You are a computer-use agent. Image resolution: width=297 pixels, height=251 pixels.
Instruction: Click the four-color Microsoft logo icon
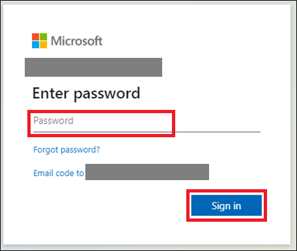click(39, 40)
